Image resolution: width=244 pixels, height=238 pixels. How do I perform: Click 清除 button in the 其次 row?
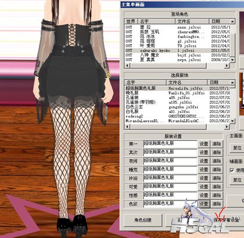point(217,152)
